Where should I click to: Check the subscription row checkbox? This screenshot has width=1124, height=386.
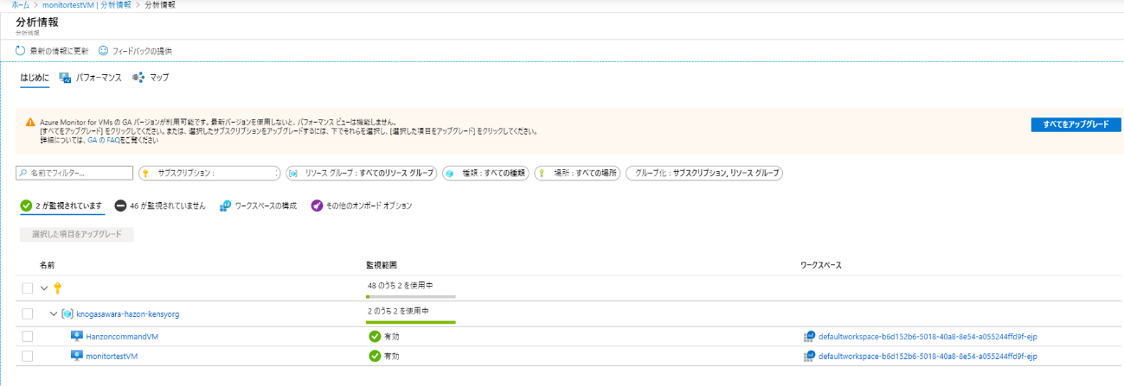28,288
